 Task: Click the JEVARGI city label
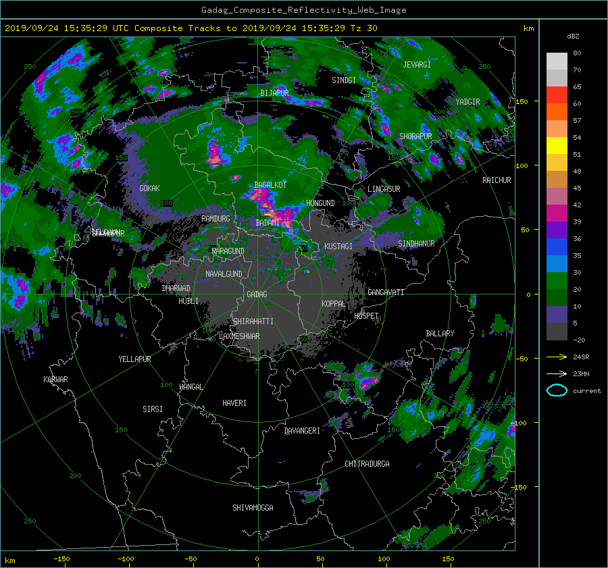[417, 65]
